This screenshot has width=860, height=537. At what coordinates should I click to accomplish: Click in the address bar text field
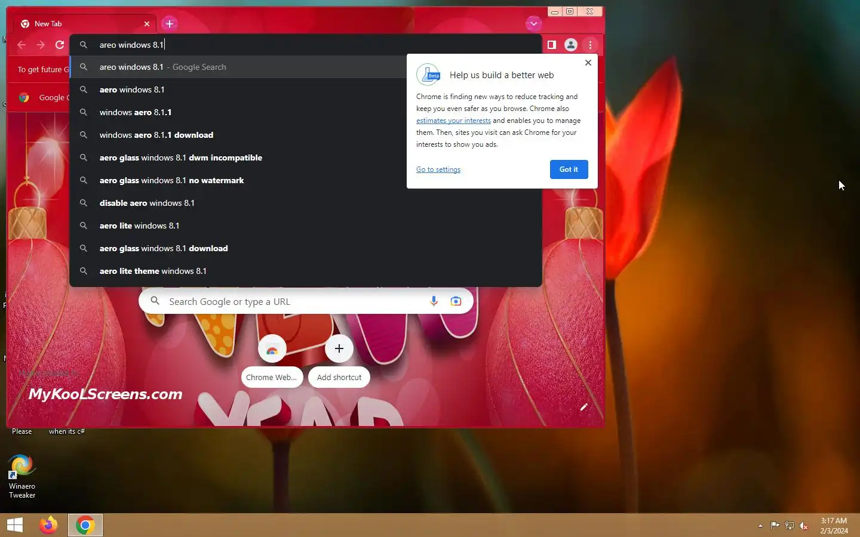306,45
